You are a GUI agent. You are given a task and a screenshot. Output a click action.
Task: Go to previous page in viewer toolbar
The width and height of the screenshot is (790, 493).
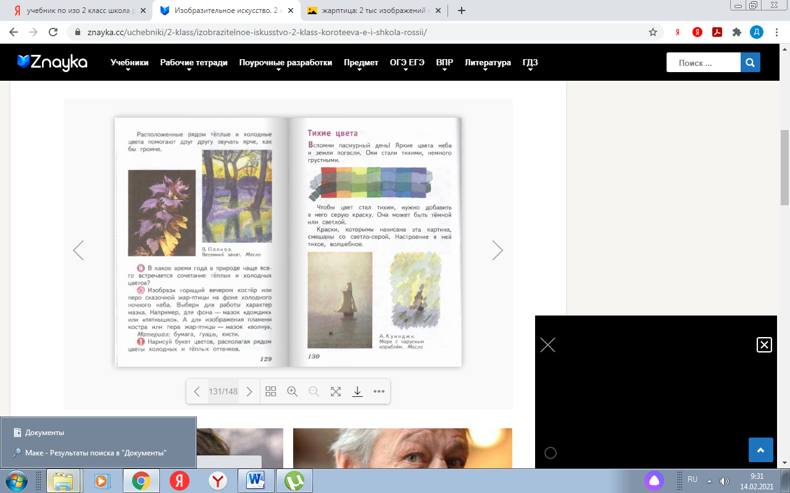[197, 391]
